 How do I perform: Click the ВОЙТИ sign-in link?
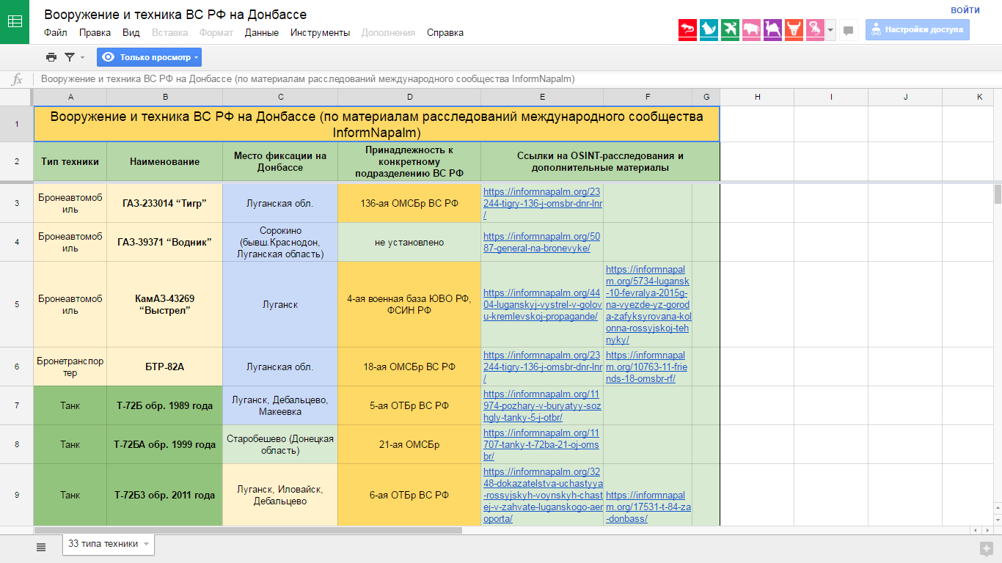pos(965,10)
